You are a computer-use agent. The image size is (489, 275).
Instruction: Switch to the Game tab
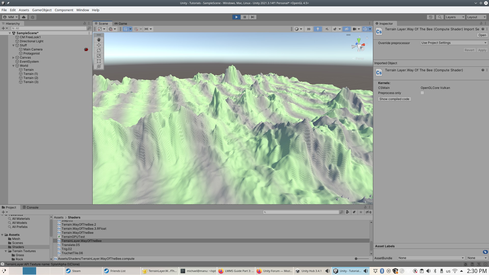coord(121,23)
